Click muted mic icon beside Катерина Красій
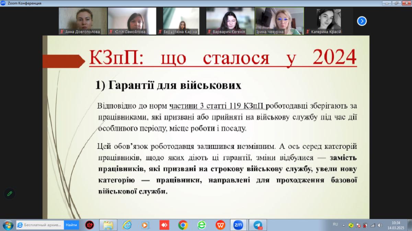Image resolution: width=412 pixels, height=231 pixels. [308, 32]
